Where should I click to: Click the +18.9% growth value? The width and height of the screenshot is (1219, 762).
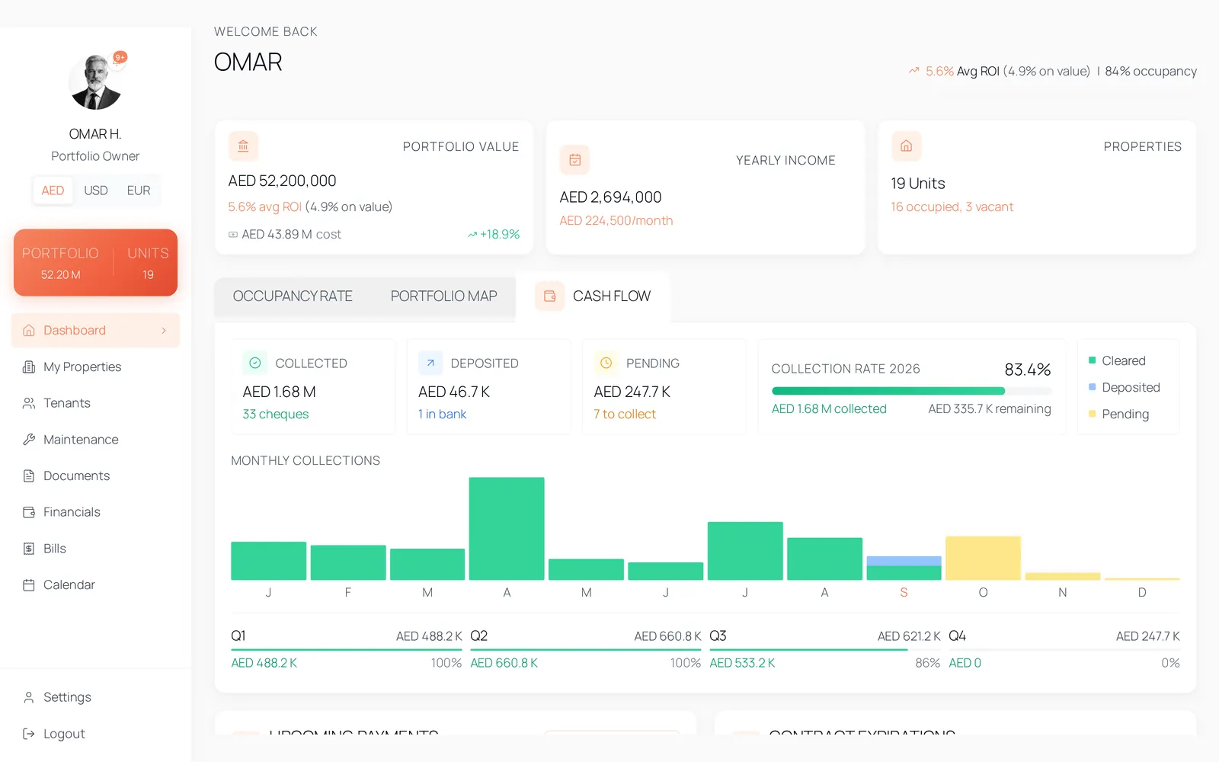[x=494, y=235]
